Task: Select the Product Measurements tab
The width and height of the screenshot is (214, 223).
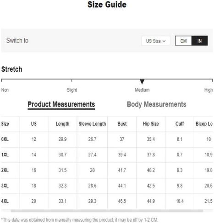Action: coord(61,105)
